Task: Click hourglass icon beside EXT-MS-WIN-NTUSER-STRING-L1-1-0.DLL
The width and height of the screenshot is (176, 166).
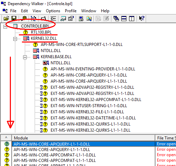Action: [41, 106]
